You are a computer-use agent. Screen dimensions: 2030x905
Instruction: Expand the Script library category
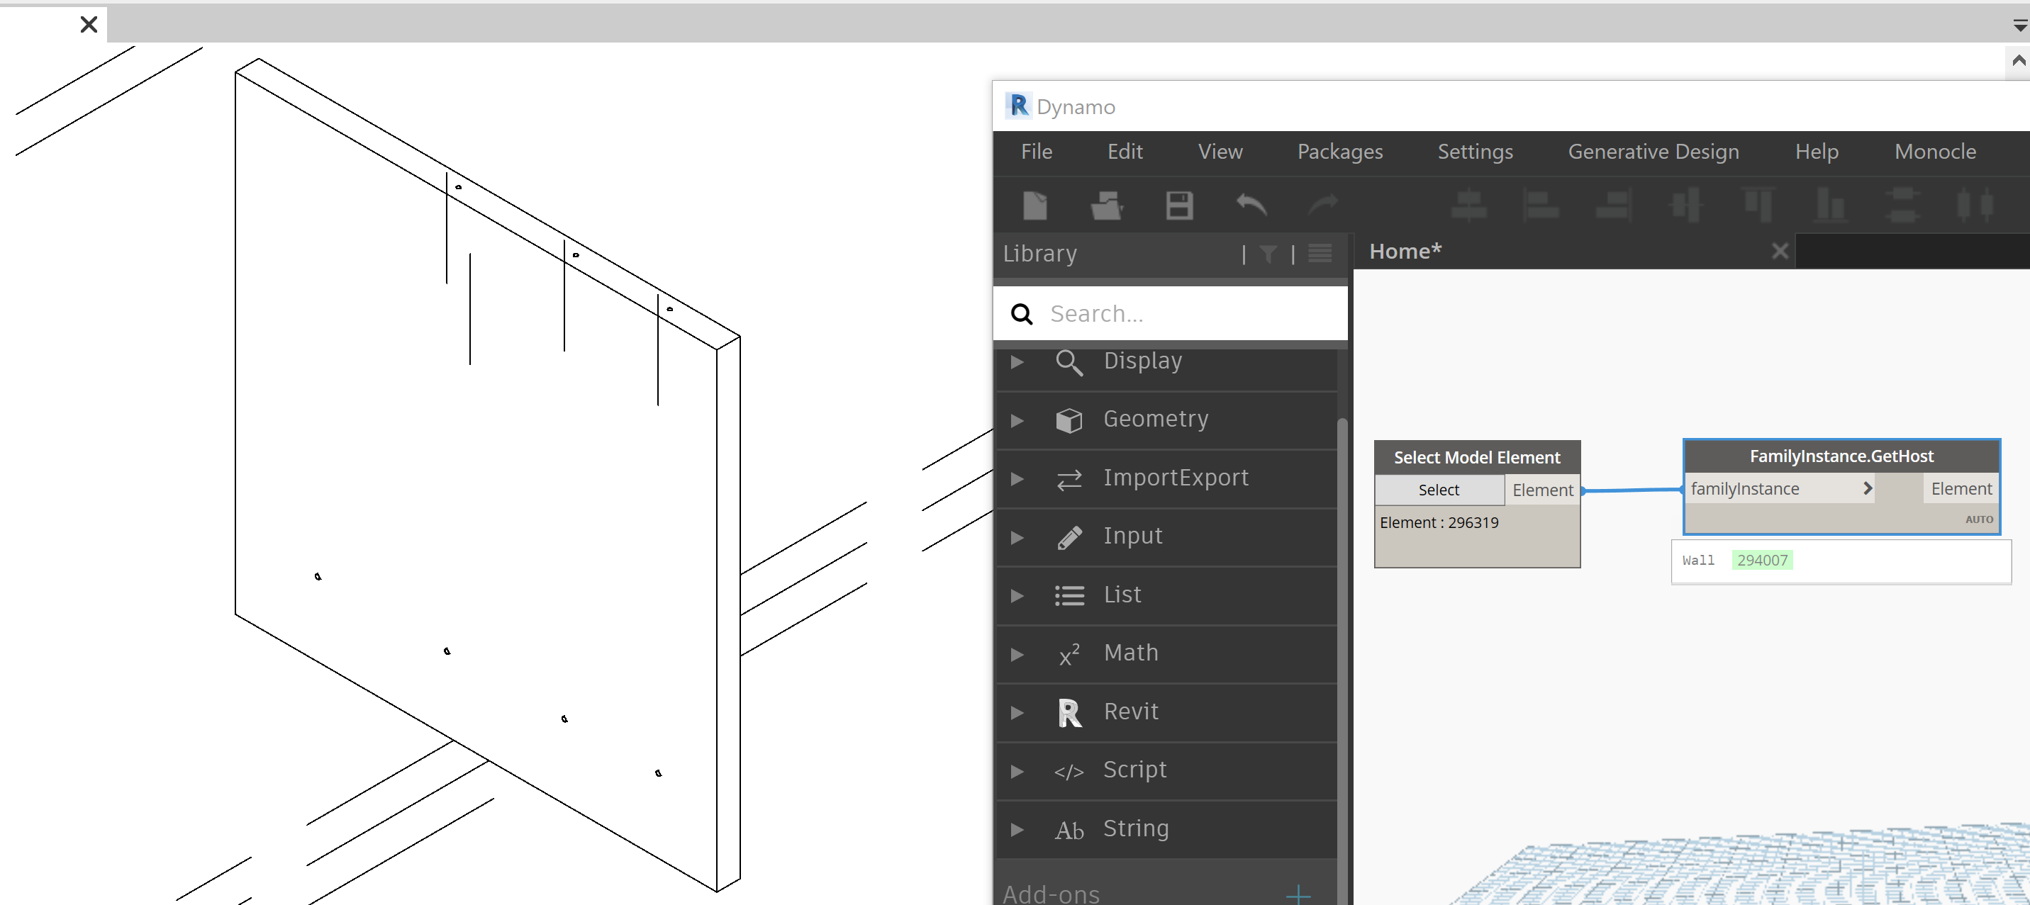1017,771
